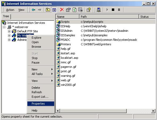
Task: Click the horizontal scrollbar right arrow
Action: point(153,111)
